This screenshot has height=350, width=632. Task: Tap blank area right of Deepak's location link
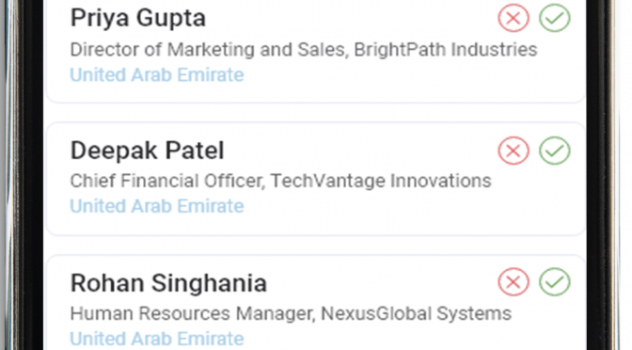coord(403,207)
